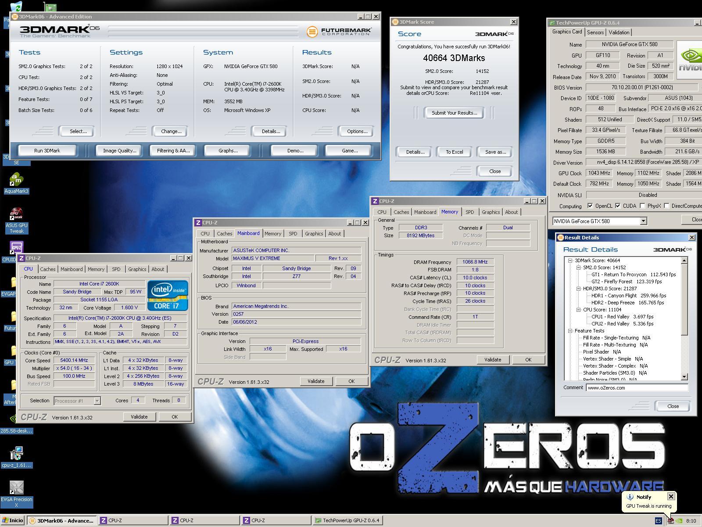This screenshot has height=527, width=702.
Task: Open Caches tab in CPU-Z processor window
Action: coord(48,269)
